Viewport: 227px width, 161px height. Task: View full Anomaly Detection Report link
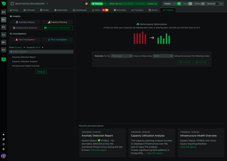click(x=99, y=150)
